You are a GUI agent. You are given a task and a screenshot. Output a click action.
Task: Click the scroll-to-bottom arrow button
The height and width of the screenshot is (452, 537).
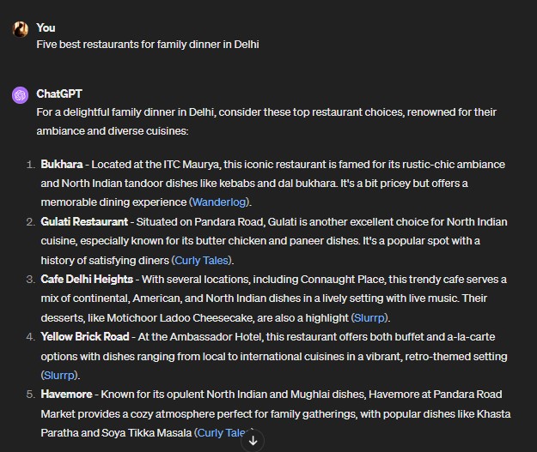pyautogui.click(x=253, y=439)
